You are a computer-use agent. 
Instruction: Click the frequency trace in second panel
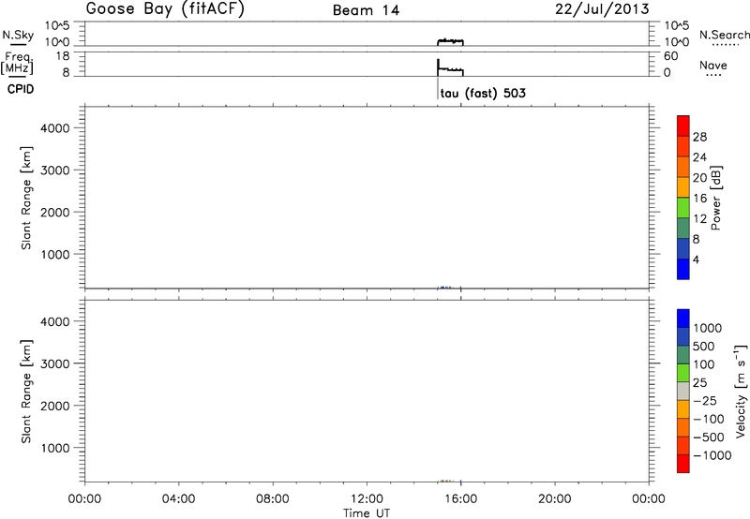coord(450,68)
